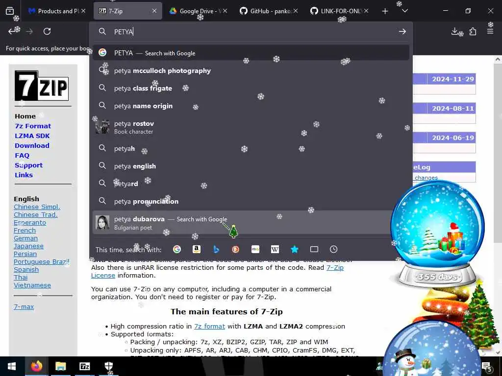Screen dimensions: 502x376
Task: Search this time with Amazon icon
Action: (197, 249)
